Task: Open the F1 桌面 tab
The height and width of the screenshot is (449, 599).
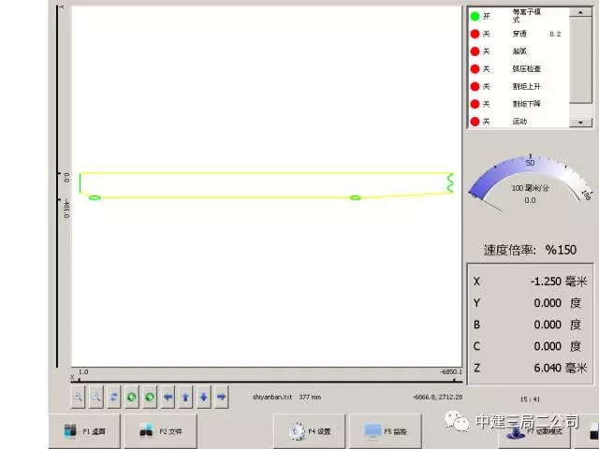Action: (x=84, y=432)
